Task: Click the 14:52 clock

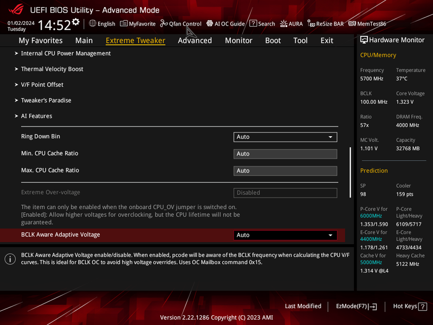Action: click(54, 25)
